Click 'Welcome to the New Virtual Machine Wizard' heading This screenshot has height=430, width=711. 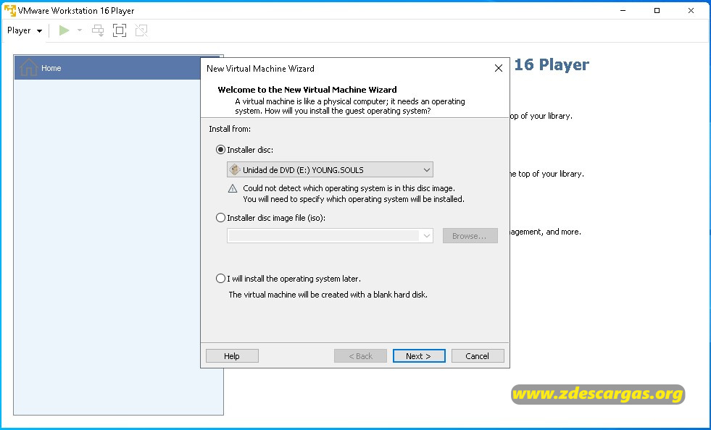pyautogui.click(x=307, y=90)
